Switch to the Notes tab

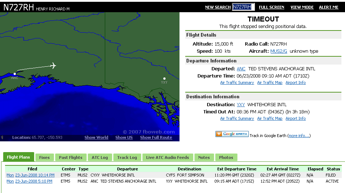tap(204, 157)
